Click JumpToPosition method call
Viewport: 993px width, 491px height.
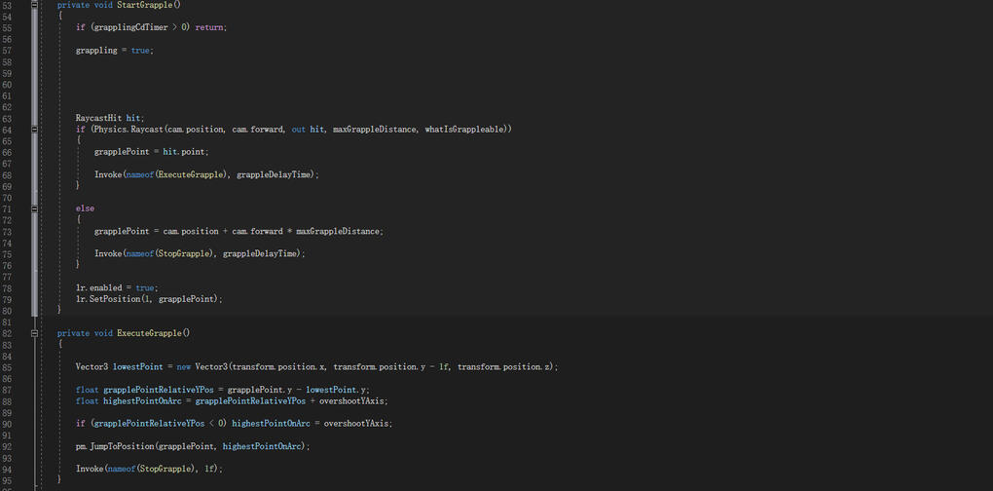click(x=121, y=446)
